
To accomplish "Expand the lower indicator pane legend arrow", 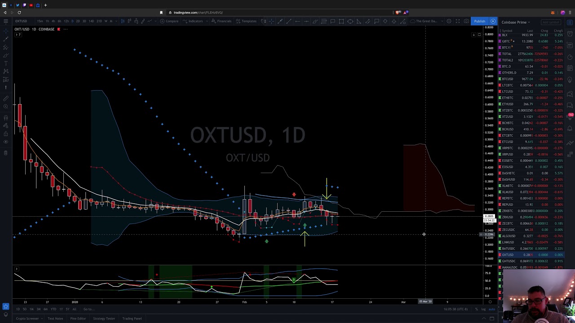I will click(16, 269).
